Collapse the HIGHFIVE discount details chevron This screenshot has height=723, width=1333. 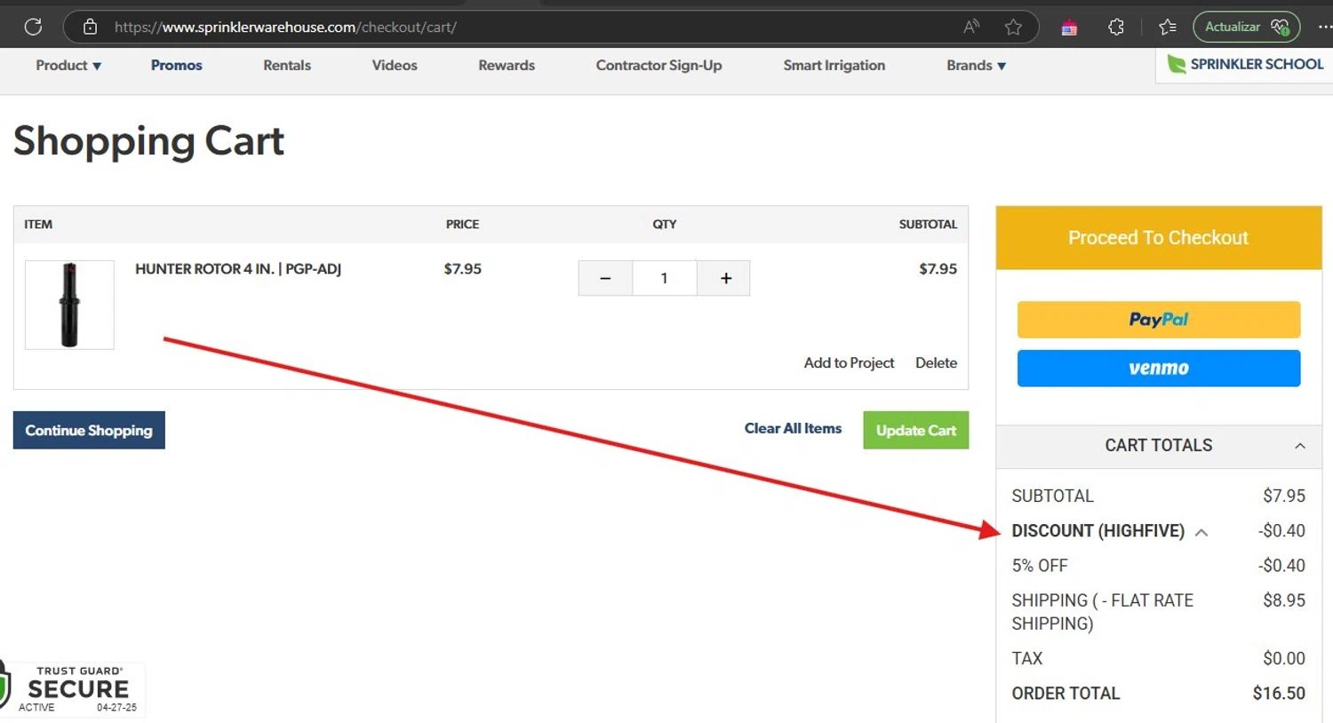tap(1201, 532)
